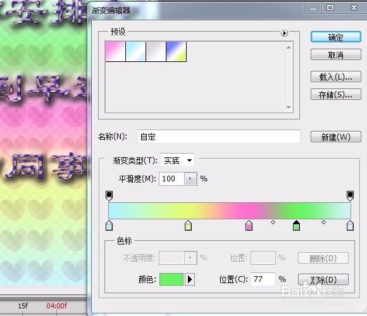Select the rightmost pale-blue color stop
Screen dimensions: 367x316
click(350, 226)
